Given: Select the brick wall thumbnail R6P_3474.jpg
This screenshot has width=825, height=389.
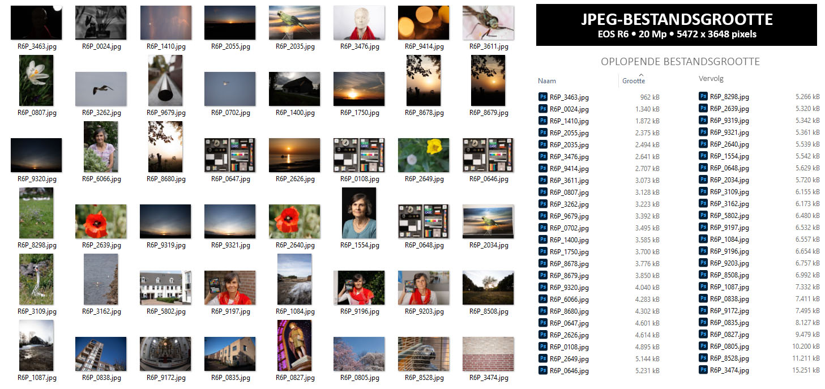Looking at the screenshot, I should 488,354.
